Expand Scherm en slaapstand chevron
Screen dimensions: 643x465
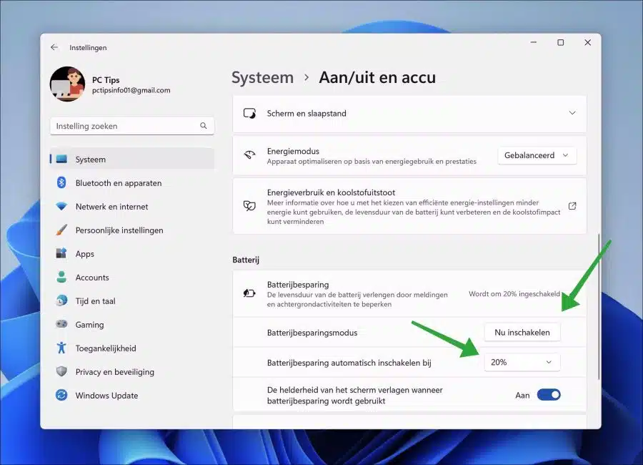point(572,113)
